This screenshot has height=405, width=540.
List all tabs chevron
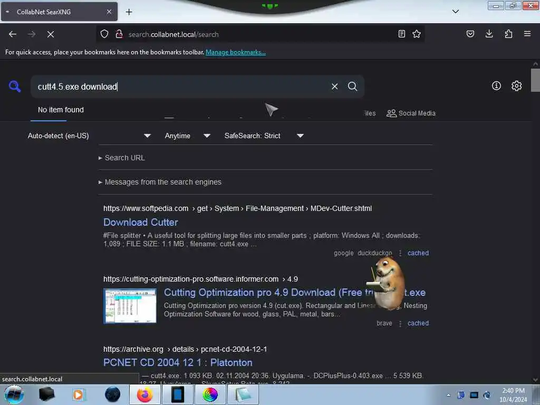(456, 12)
